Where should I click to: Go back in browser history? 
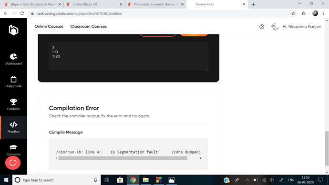click(x=6, y=13)
